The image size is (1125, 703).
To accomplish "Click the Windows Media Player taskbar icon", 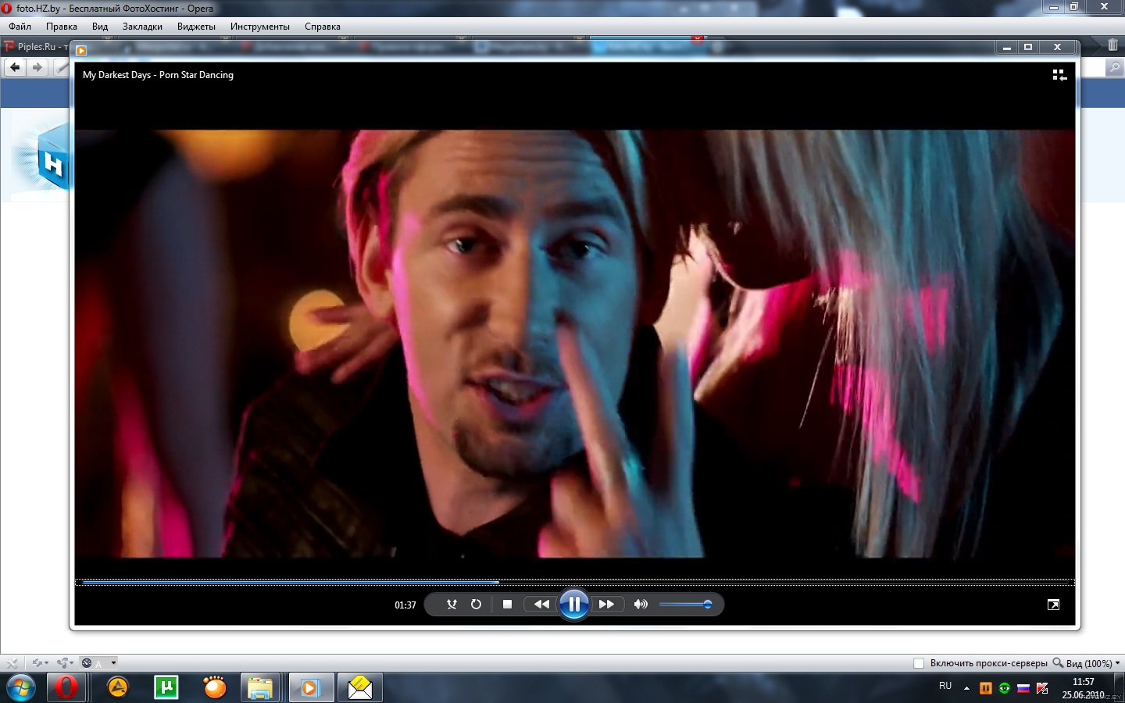I will [310, 687].
